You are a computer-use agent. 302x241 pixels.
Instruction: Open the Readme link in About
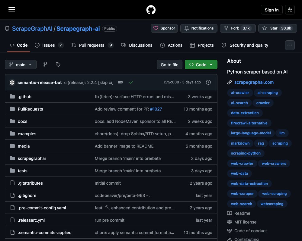click(x=242, y=213)
